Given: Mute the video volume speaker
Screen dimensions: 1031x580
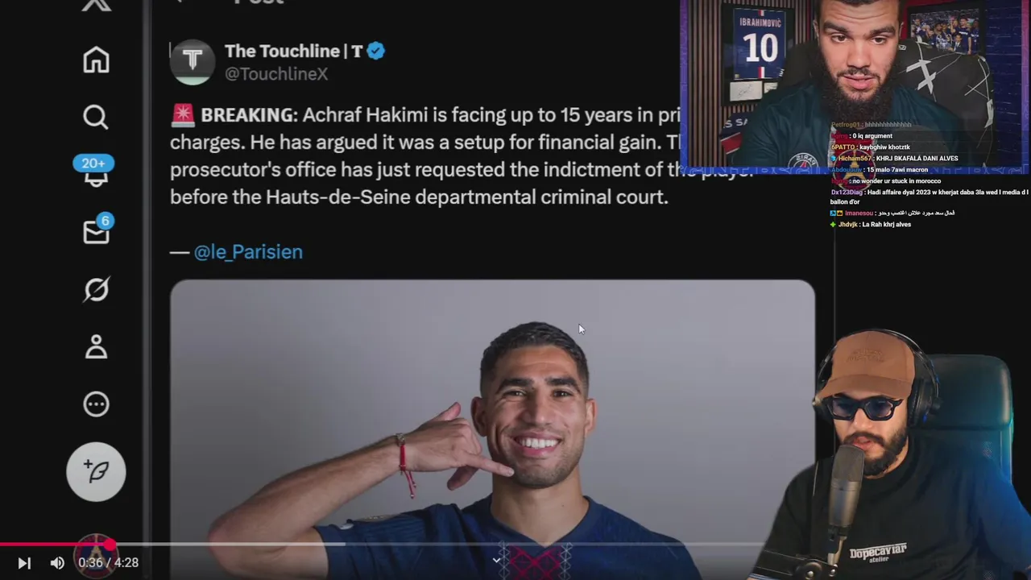Looking at the screenshot, I should click(57, 563).
